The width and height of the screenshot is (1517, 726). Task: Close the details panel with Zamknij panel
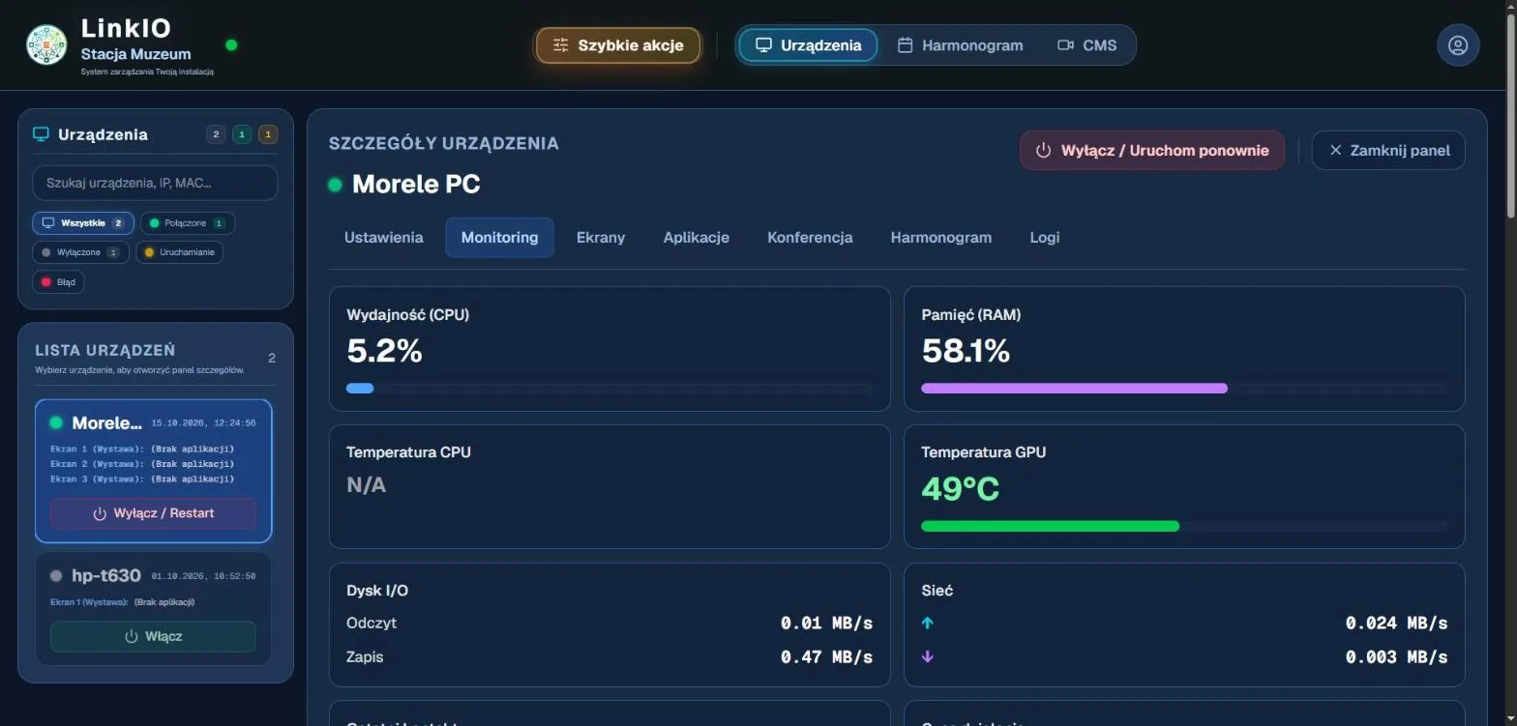(x=1388, y=150)
